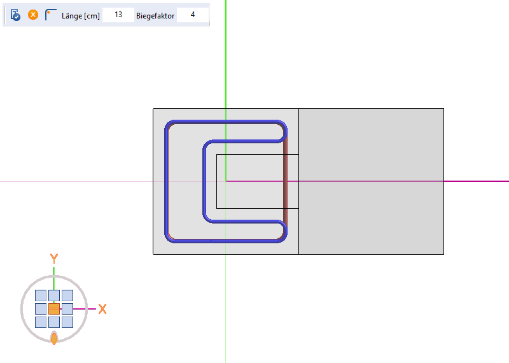The width and height of the screenshot is (509, 363).
Task: Cancel the operation with the orange X icon
Action: (x=33, y=15)
